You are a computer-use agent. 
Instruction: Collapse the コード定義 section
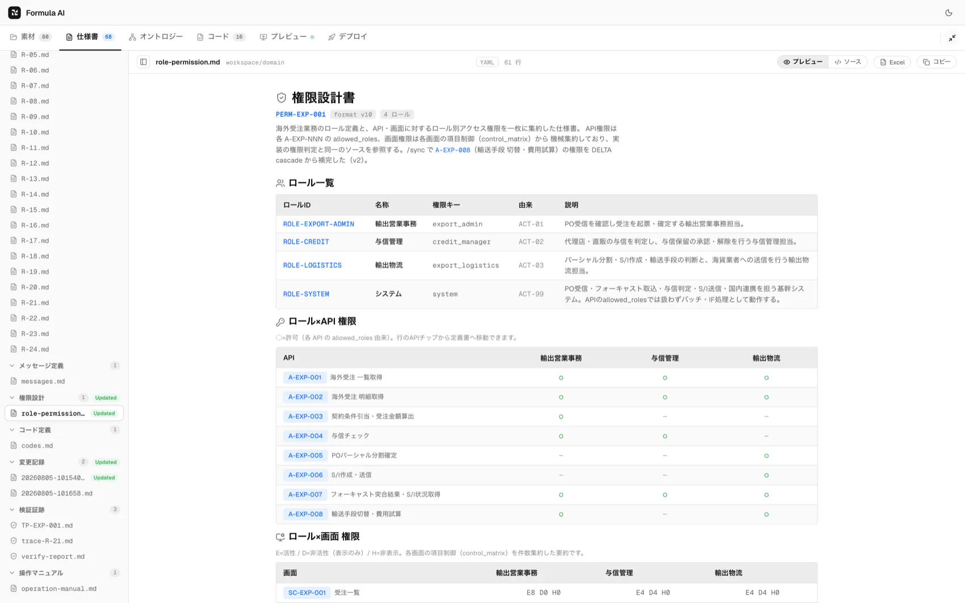12,430
